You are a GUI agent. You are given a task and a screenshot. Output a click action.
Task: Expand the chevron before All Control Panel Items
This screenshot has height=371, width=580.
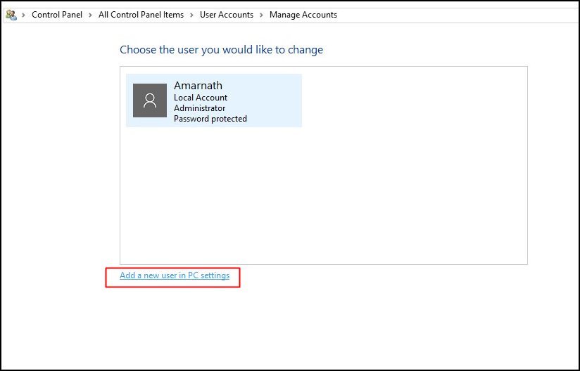coord(91,15)
